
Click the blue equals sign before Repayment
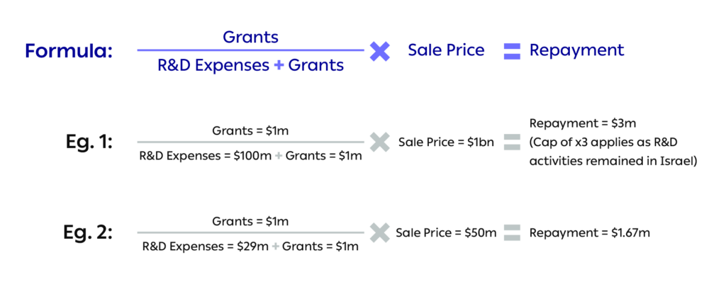click(513, 51)
